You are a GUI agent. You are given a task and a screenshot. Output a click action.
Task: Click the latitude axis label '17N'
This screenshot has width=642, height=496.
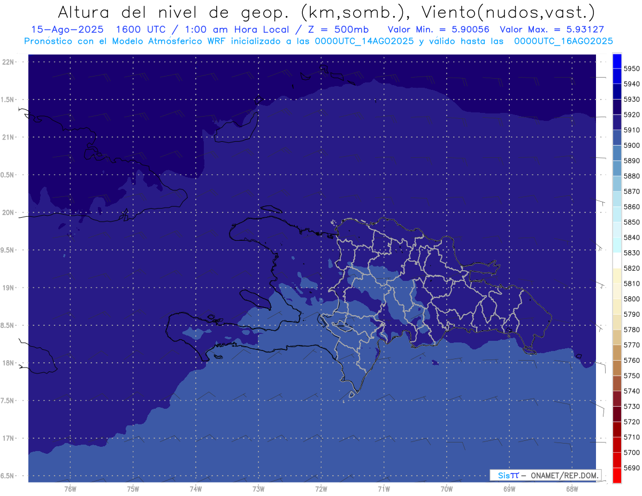(7, 438)
